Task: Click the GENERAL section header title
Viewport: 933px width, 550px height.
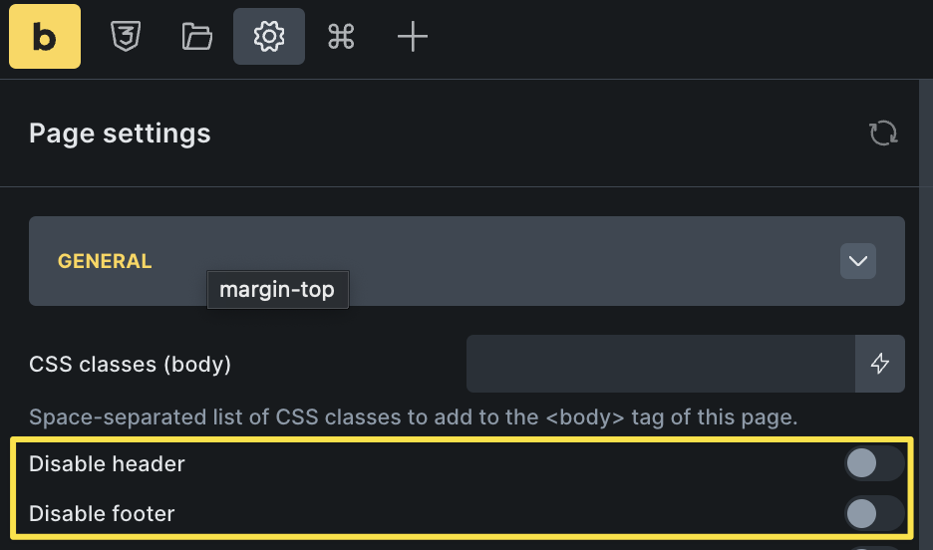Action: [105, 261]
